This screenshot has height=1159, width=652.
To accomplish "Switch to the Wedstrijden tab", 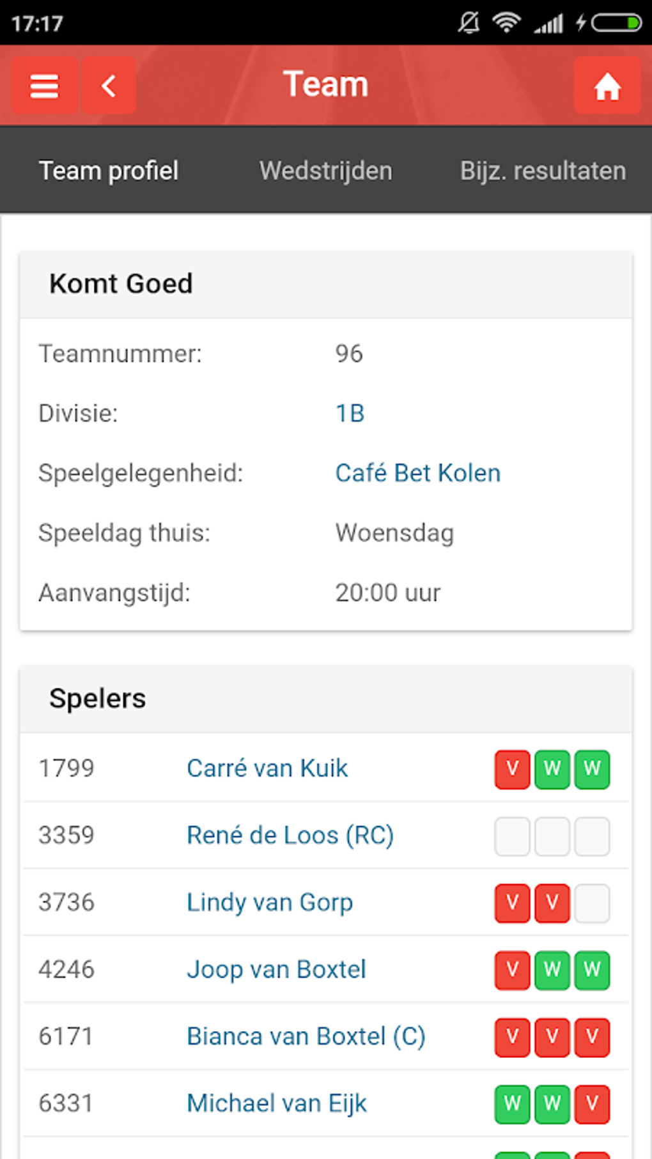I will pos(325,170).
